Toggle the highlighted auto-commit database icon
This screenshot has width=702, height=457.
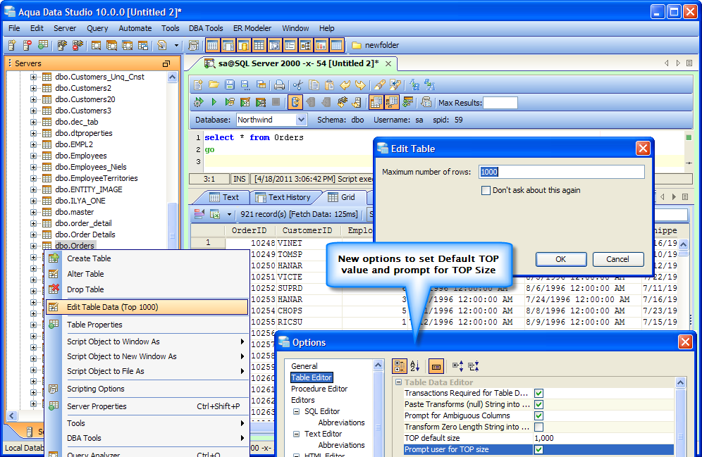tap(295, 102)
